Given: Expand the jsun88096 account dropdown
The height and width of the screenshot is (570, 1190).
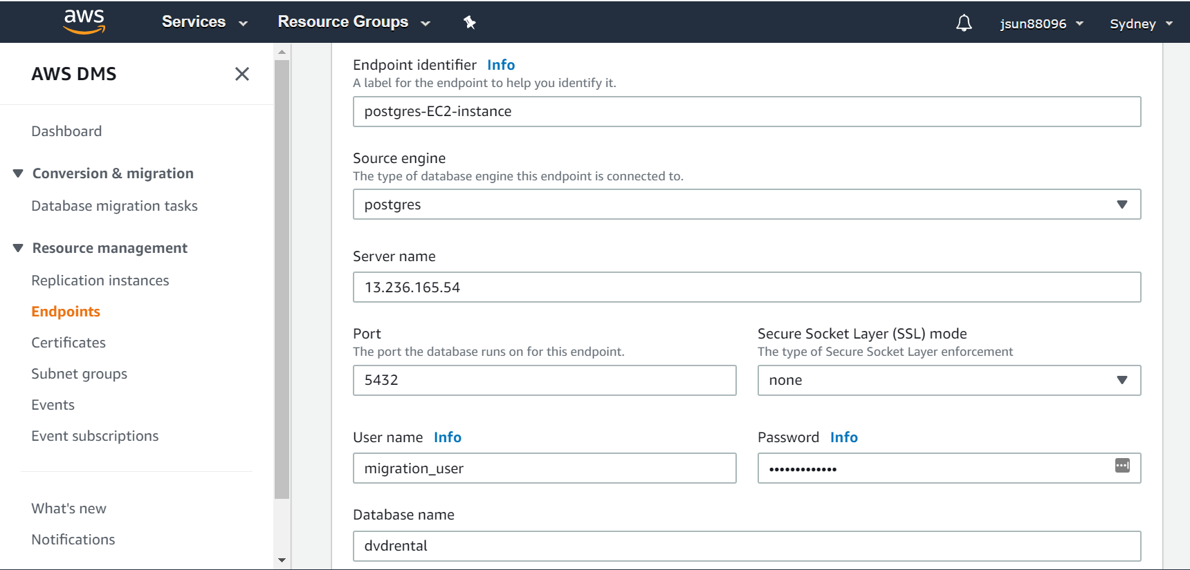Looking at the screenshot, I should [1041, 23].
